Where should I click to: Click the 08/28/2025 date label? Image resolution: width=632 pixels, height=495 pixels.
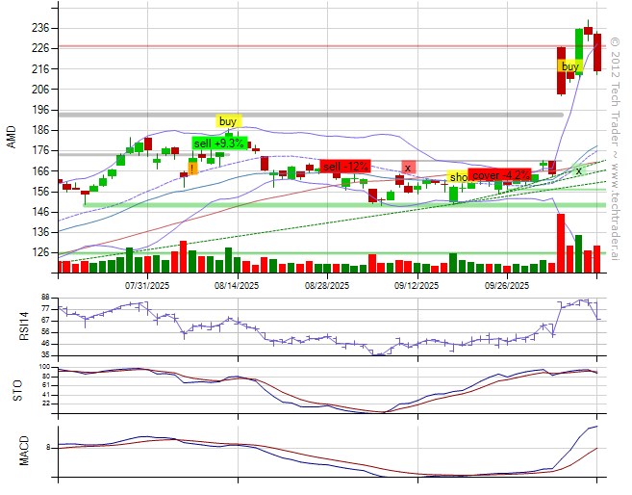pos(327,285)
